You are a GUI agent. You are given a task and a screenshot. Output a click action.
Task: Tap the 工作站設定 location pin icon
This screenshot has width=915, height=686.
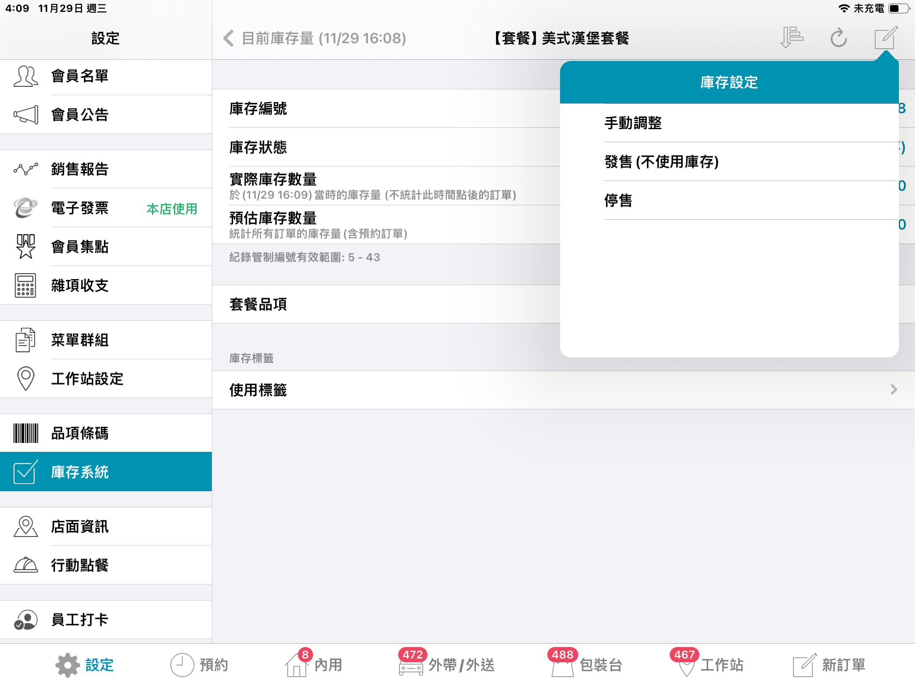[25, 379]
